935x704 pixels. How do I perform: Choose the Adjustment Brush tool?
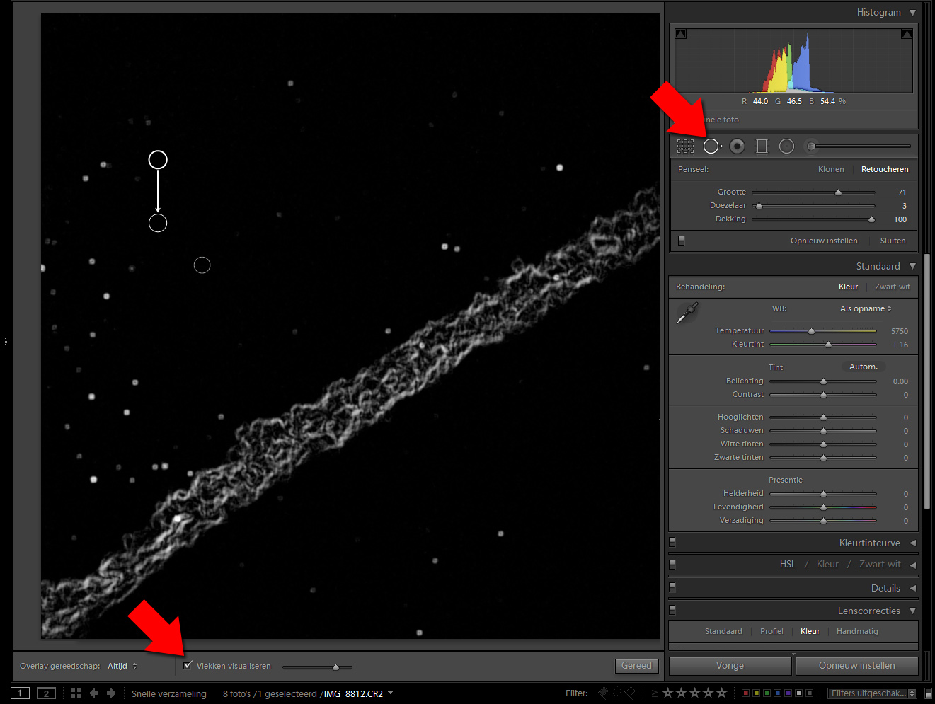click(x=811, y=146)
